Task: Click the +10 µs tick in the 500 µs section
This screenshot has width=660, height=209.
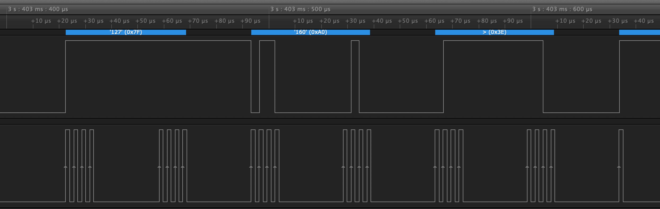Action: coord(303,21)
